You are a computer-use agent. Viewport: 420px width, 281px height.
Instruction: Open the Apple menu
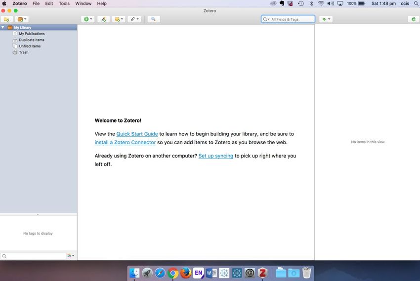[4, 3]
